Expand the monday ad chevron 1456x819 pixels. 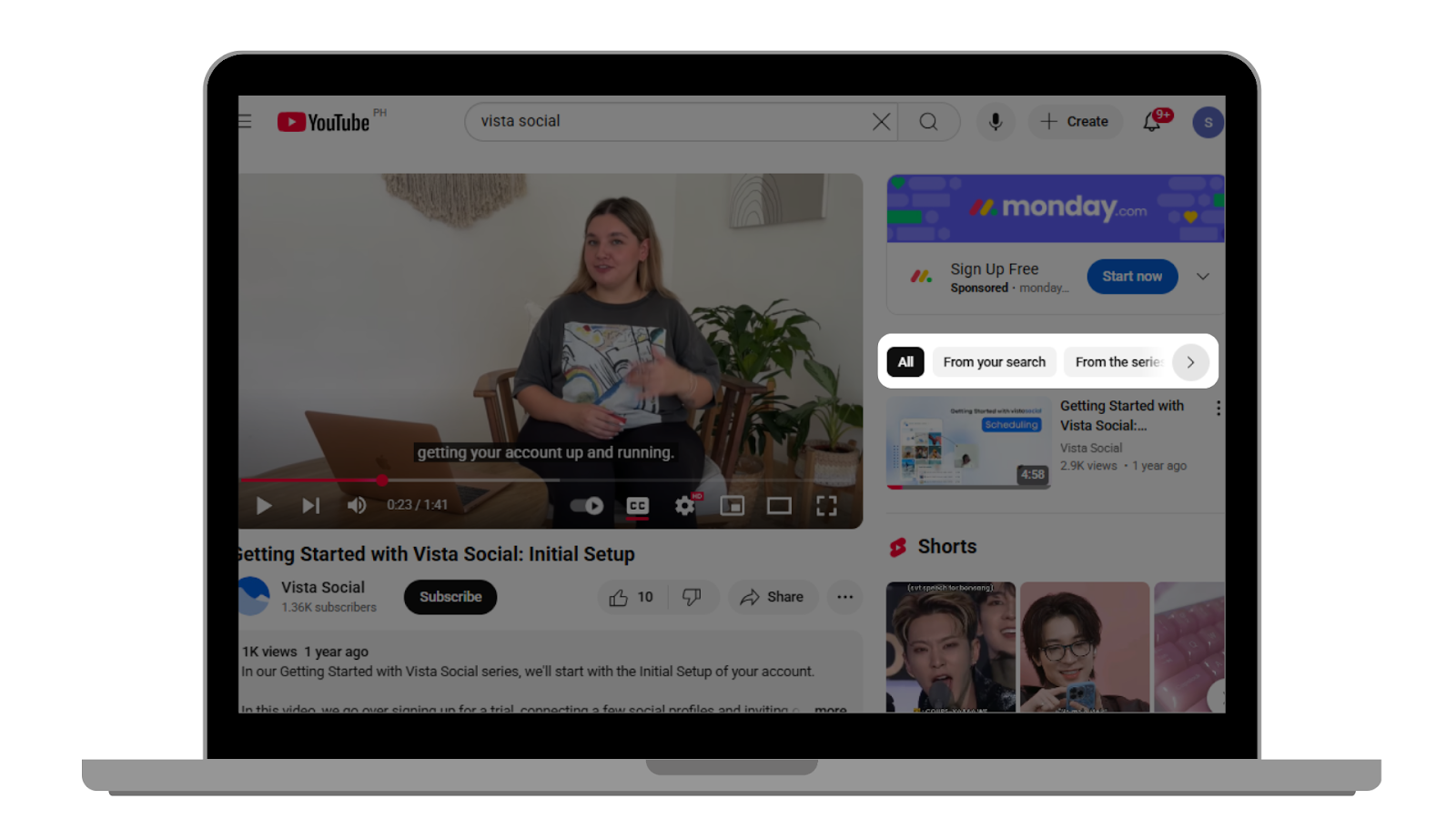pos(1203,277)
